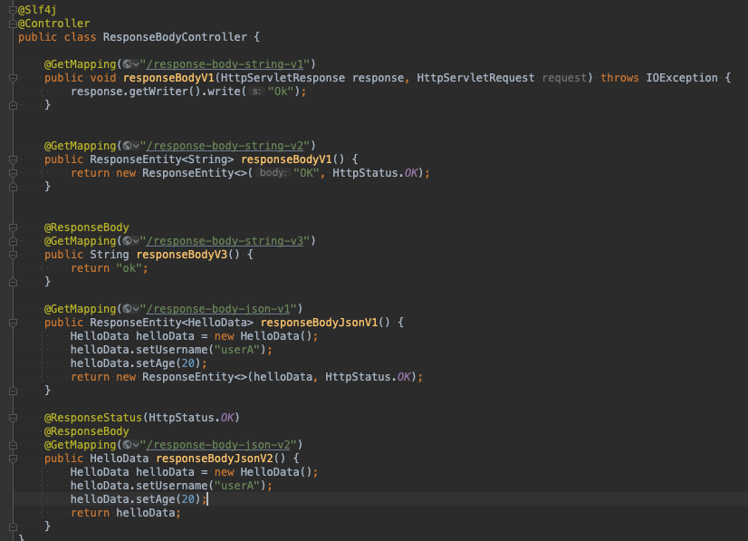Viewport: 748px width, 541px height.
Task: Open chevron dropdown next to /response-body-string-v1 globe
Action: (136, 64)
